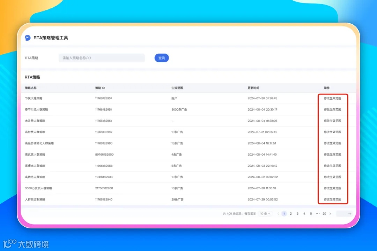Click timestamp 2024-08-04 20:30:17

(x=262, y=110)
